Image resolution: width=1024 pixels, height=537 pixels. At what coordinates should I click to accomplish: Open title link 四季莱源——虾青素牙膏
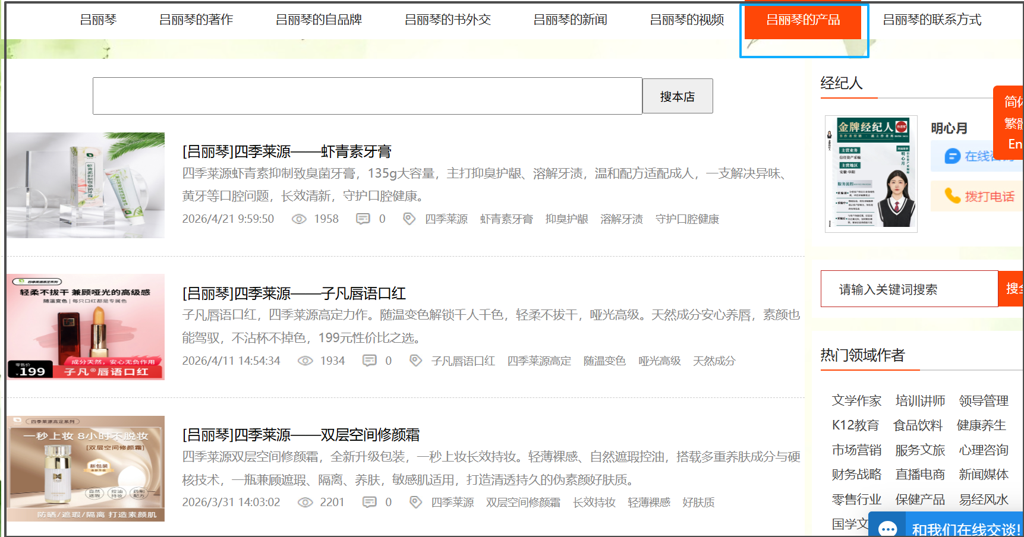click(x=287, y=152)
